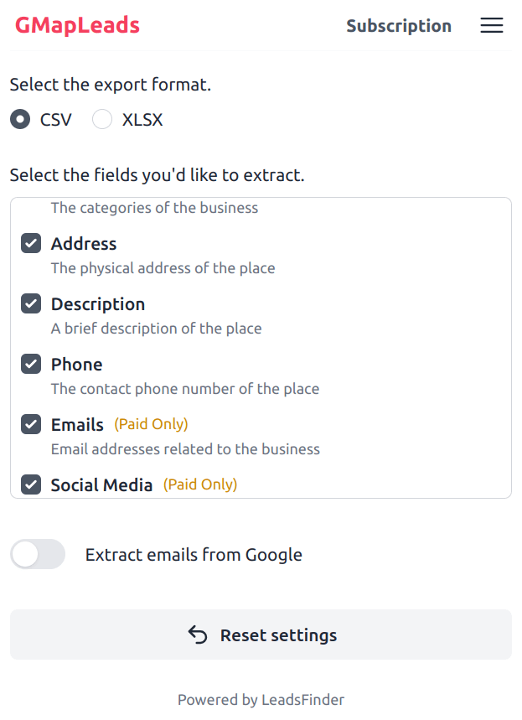Enable Extract emails from Google toggle
The image size is (522, 720).
click(x=38, y=554)
